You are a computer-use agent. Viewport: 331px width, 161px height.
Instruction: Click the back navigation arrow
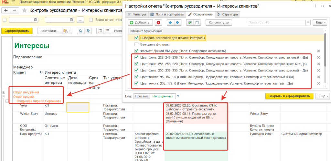click(5, 10)
